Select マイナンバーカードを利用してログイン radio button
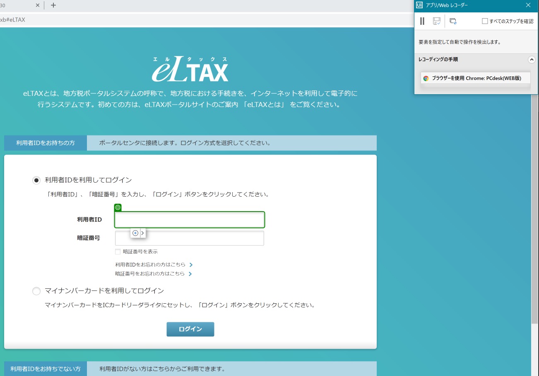 pos(36,291)
